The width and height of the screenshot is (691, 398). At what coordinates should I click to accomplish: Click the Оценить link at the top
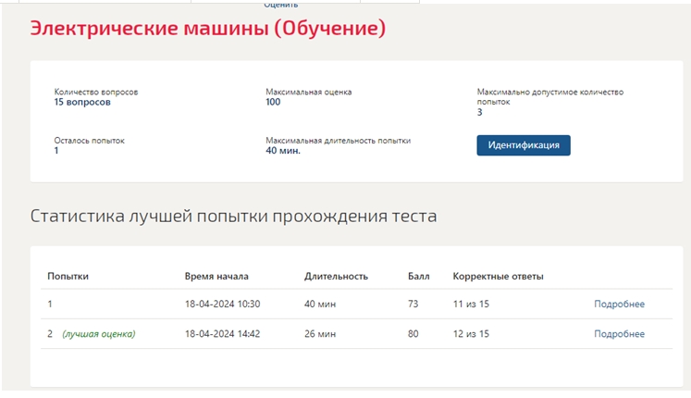280,5
